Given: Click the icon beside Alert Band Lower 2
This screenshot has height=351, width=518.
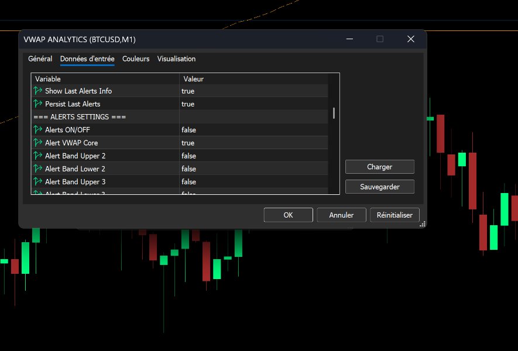Looking at the screenshot, I should (x=37, y=168).
